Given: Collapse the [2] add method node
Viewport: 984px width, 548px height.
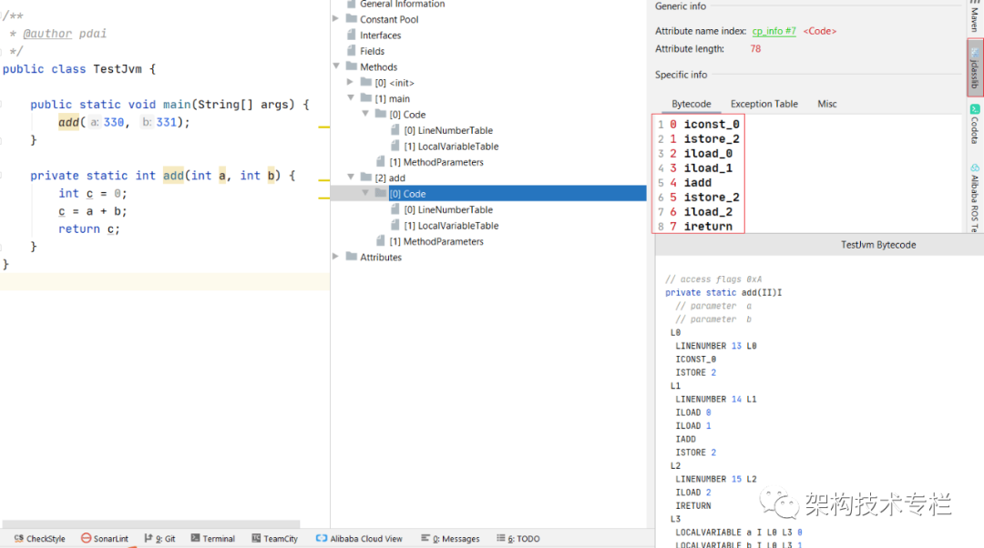Looking at the screenshot, I should (351, 177).
